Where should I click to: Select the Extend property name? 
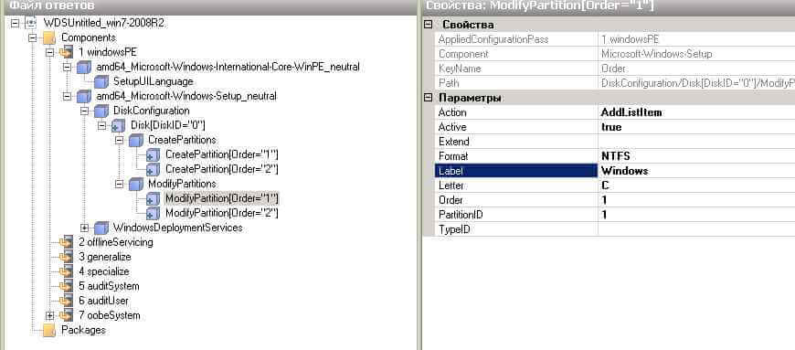click(x=454, y=142)
